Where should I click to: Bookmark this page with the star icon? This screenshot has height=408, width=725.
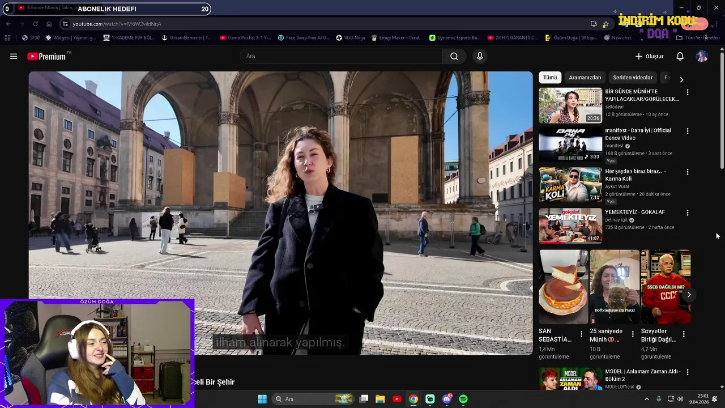605,24
